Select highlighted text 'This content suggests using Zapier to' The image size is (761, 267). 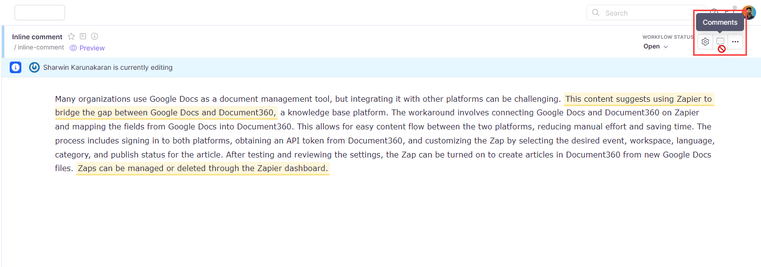click(638, 99)
